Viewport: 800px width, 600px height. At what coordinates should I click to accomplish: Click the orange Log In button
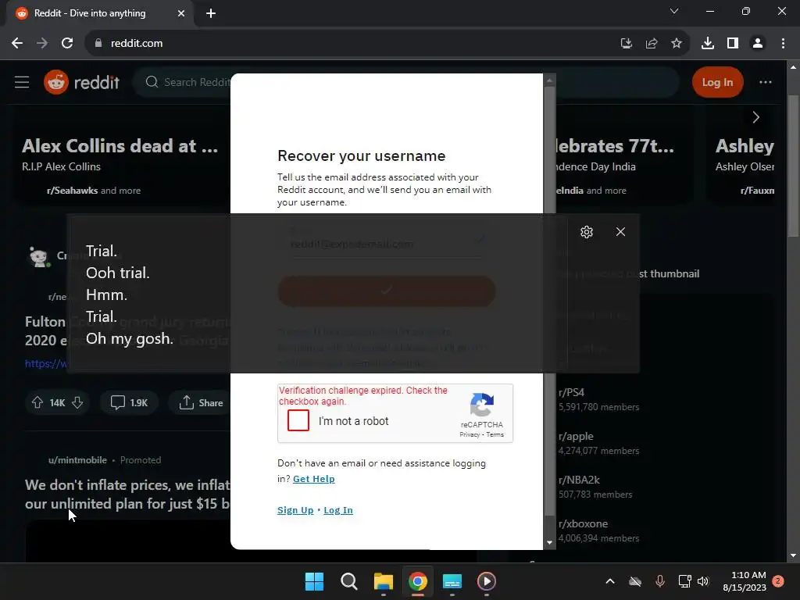(717, 82)
